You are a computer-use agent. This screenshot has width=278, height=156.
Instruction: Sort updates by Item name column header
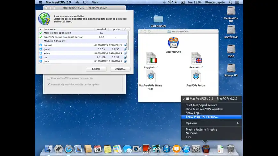68,29
